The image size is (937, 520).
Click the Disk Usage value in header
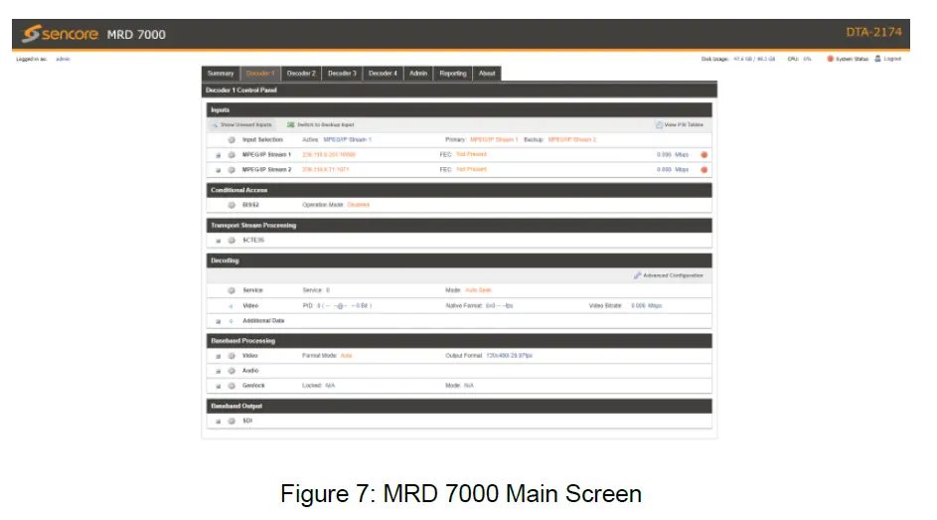pyautogui.click(x=754, y=59)
